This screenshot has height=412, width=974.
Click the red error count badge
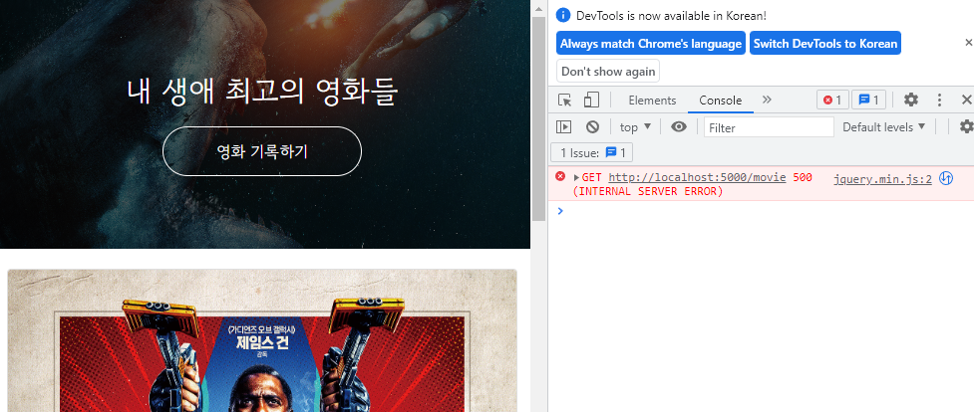[x=832, y=100]
